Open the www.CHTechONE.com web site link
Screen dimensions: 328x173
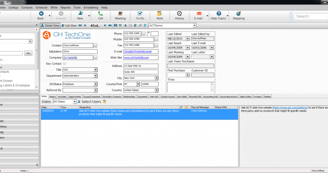click(x=137, y=57)
